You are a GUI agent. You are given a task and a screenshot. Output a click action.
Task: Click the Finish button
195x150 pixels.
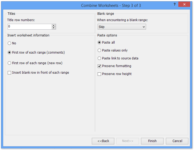click(x=152, y=141)
